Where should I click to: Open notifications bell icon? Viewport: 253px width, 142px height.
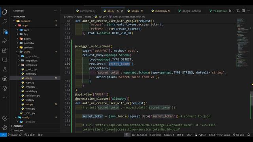click(x=249, y=135)
